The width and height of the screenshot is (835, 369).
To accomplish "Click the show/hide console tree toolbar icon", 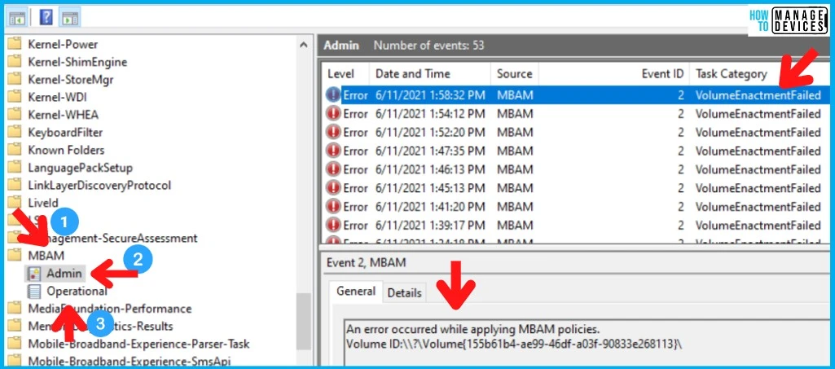I will point(17,18).
